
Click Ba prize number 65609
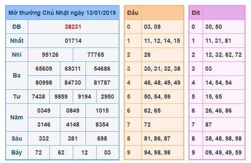[x=44, y=69]
